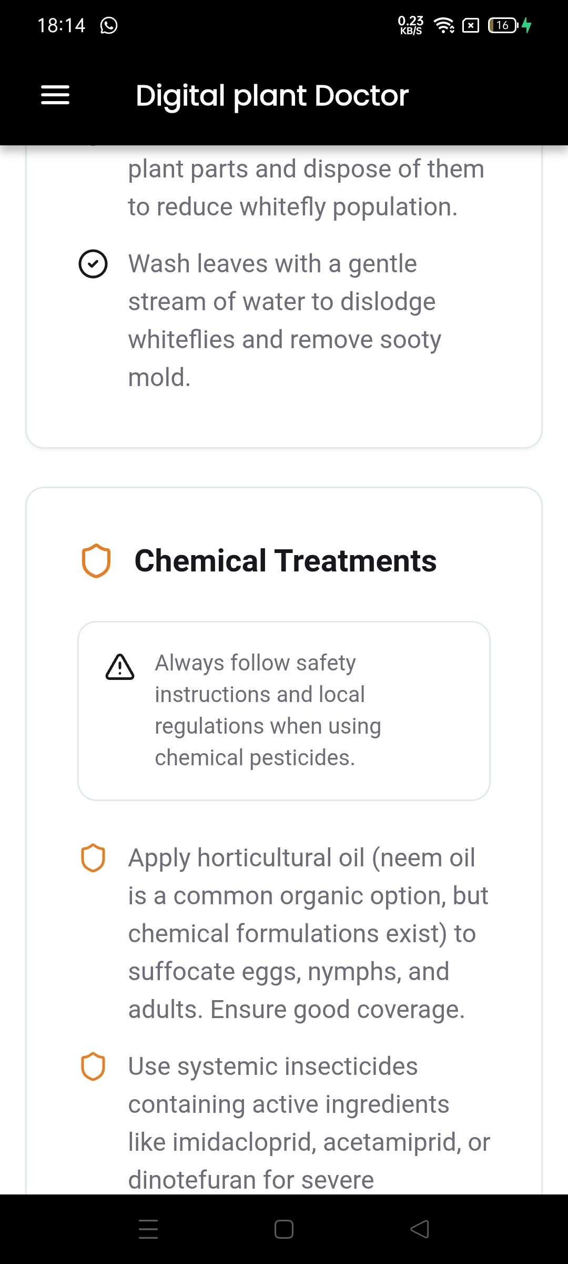Tap the circled checkmark beside Wash leaves
The height and width of the screenshot is (1264, 568).
[x=93, y=264]
